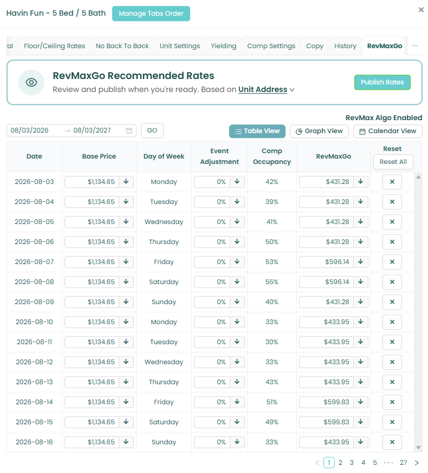Reset the 2026-08-06 row with X
The image size is (428, 473).
click(x=392, y=241)
